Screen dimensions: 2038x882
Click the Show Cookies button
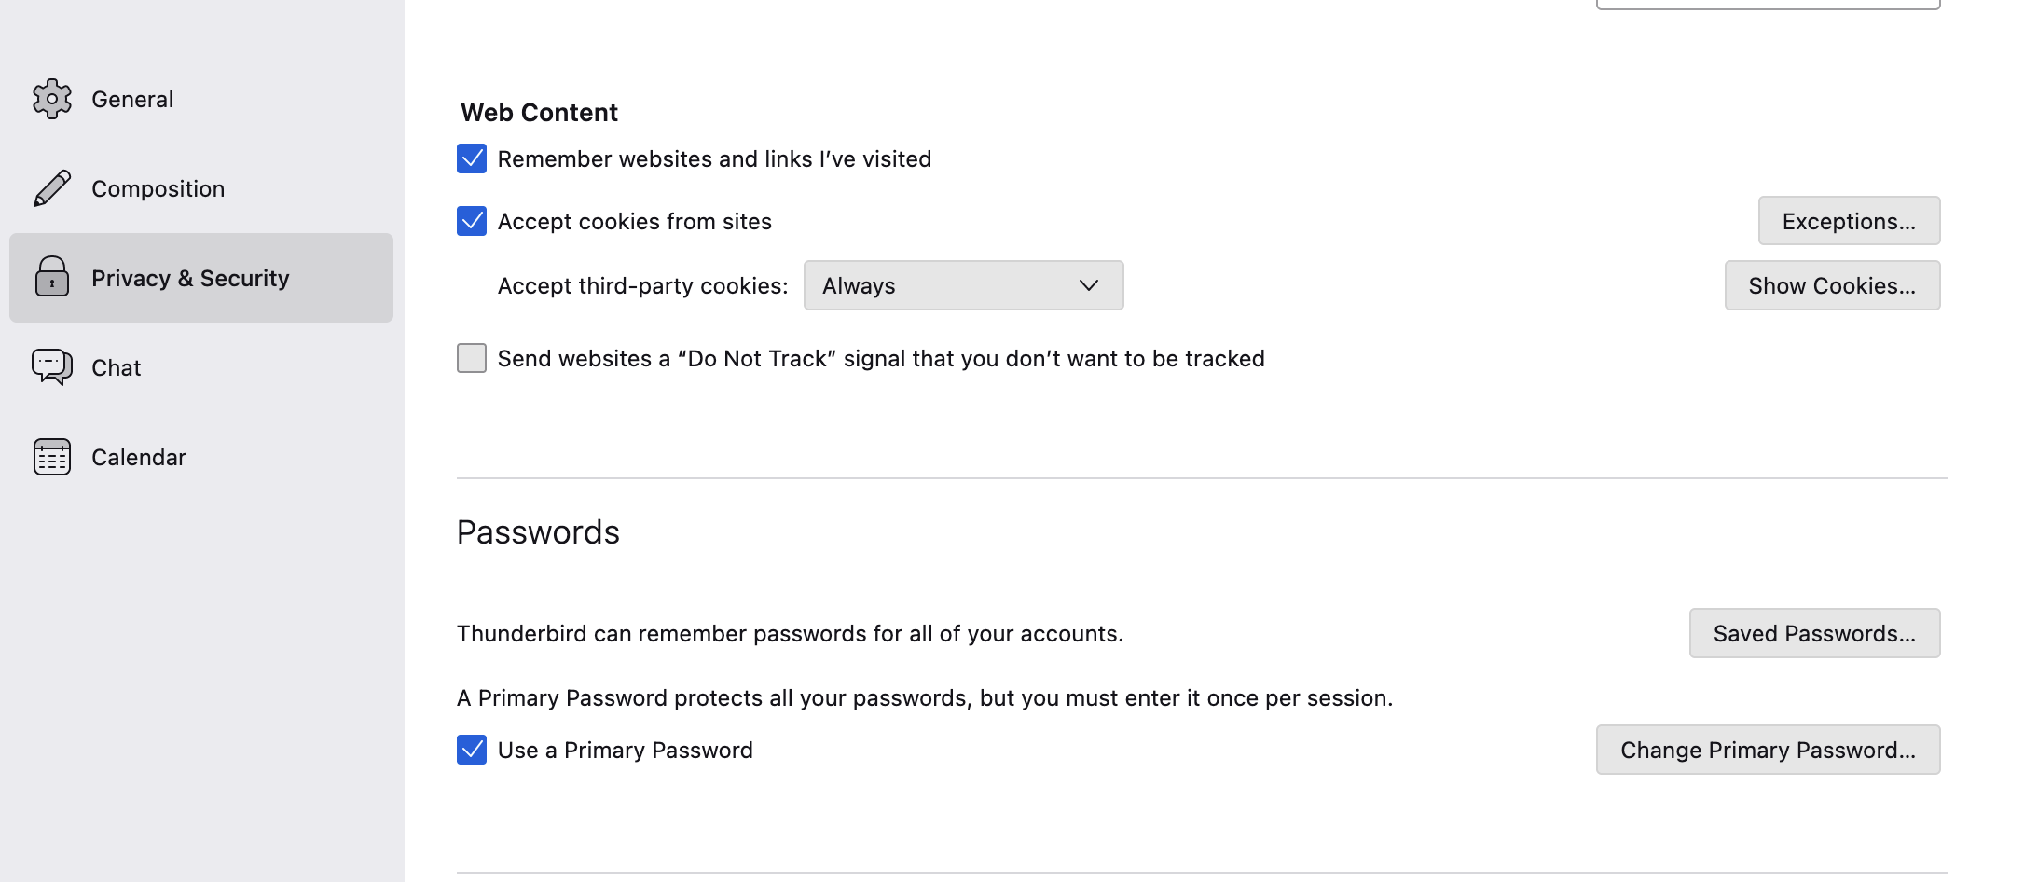1832,285
